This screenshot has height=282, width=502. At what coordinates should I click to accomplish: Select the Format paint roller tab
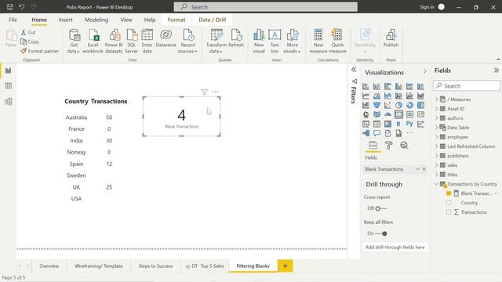click(x=389, y=146)
